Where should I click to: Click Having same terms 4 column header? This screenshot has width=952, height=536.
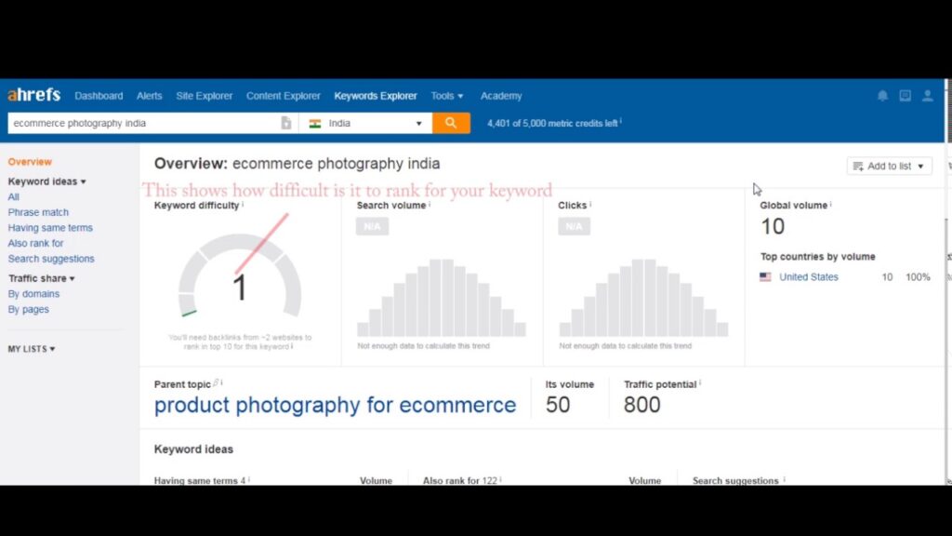click(200, 480)
